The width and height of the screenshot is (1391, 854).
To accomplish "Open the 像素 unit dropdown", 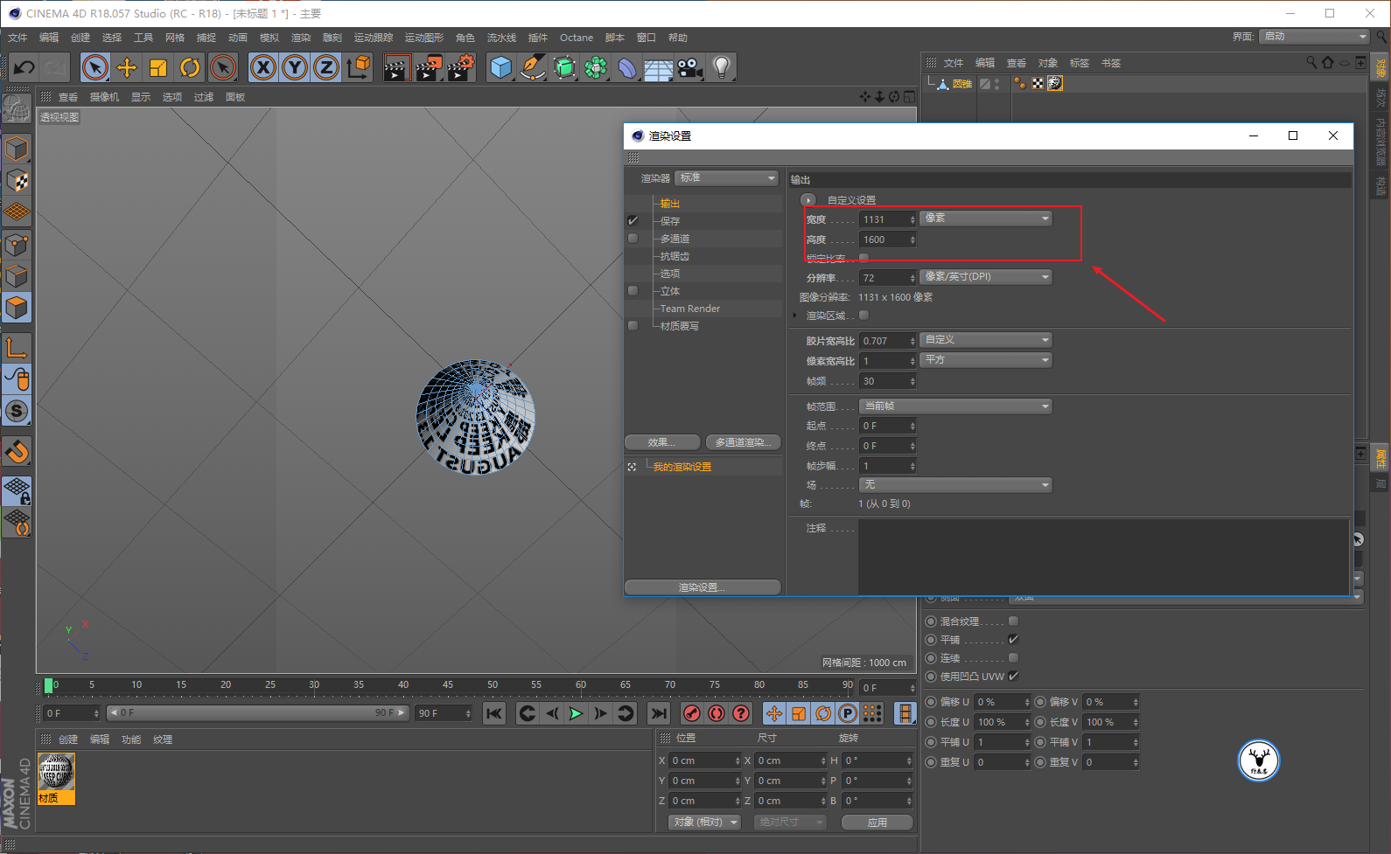I will point(986,219).
